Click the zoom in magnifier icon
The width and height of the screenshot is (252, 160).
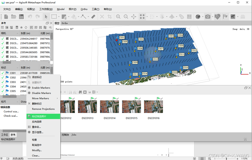pyautogui.click(x=118, y=17)
